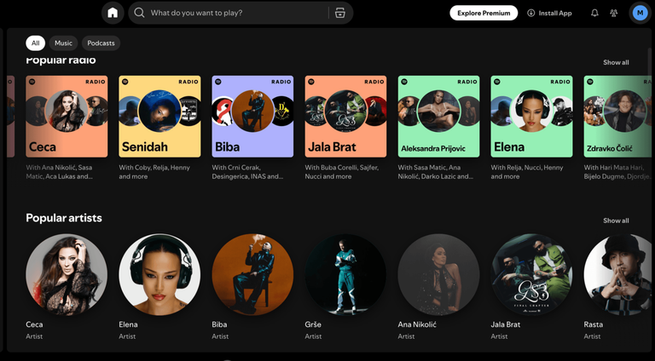Open the Browse icon in search bar
This screenshot has height=361, width=655.
[340, 13]
